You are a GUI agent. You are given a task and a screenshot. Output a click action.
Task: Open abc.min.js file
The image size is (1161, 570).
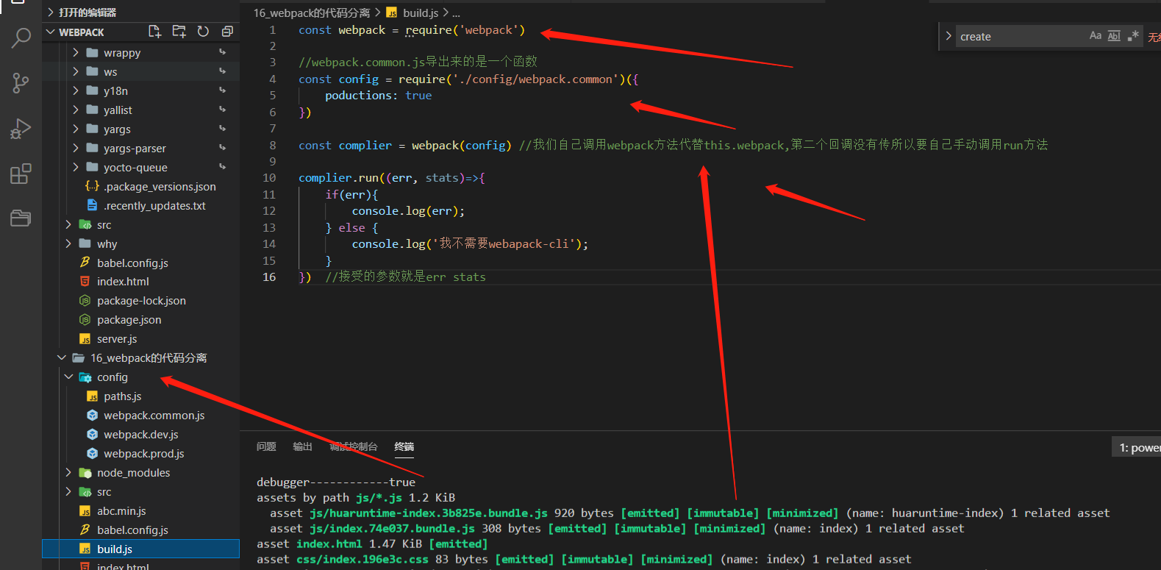121,510
